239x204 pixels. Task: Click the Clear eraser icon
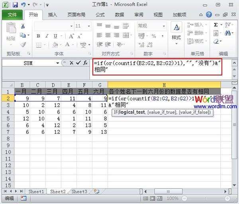pyautogui.click(x=216, y=41)
